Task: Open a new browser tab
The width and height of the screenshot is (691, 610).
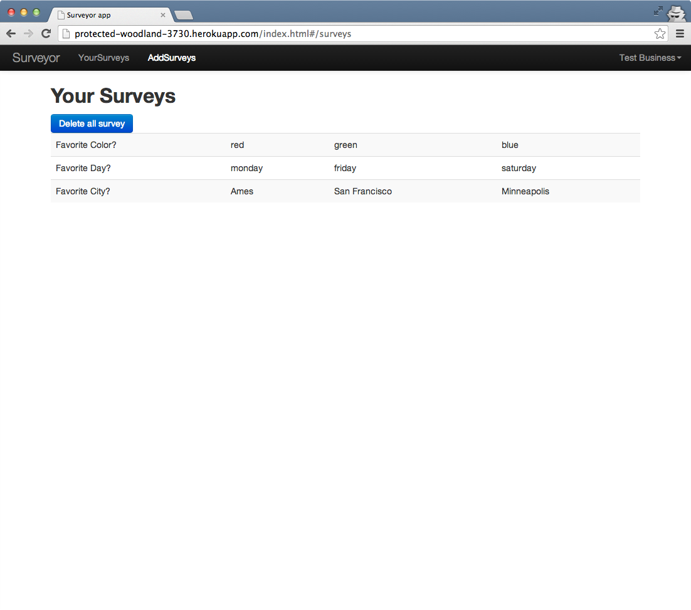Action: (184, 16)
